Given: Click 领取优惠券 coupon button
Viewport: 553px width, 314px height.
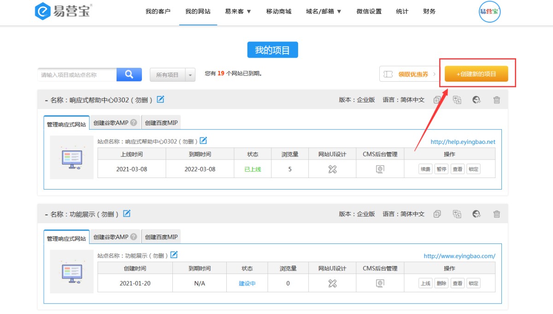Looking at the screenshot, I should [410, 74].
